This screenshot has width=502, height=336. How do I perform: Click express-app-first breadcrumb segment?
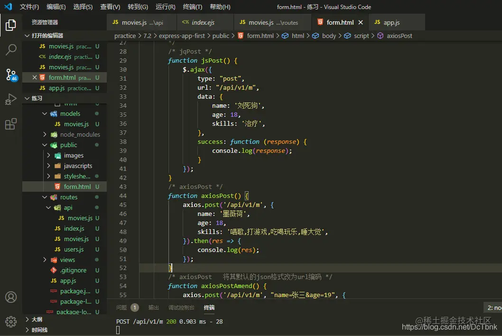[182, 36]
